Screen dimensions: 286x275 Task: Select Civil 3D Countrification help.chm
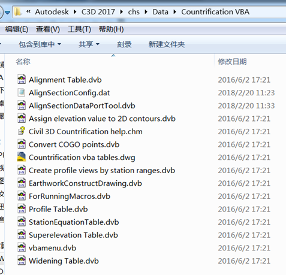pyautogui.click(x=86, y=131)
